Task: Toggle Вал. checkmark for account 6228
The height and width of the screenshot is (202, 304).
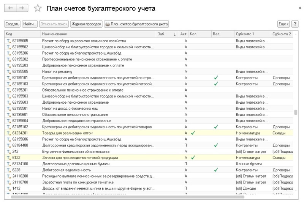Action: tap(216, 170)
